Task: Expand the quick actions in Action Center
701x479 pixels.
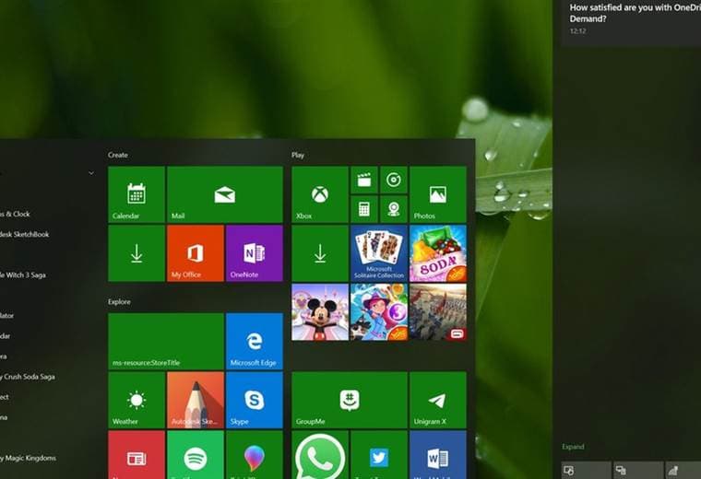Action: point(573,447)
